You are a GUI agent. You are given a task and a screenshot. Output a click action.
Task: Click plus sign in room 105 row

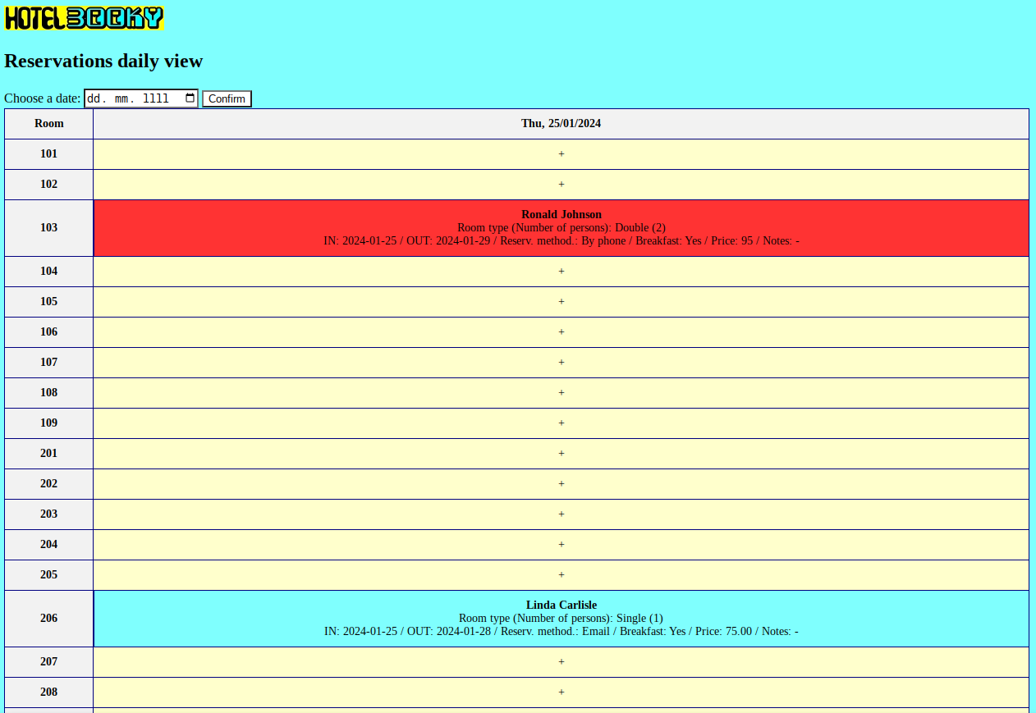pyautogui.click(x=561, y=302)
